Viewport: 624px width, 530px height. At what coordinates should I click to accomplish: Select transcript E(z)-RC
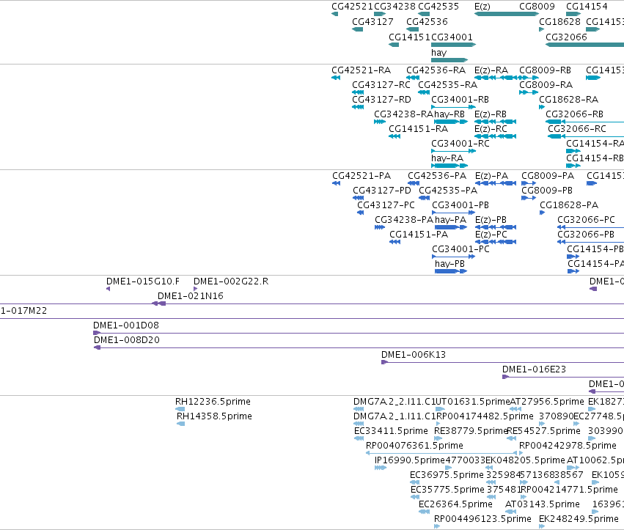coord(491,129)
